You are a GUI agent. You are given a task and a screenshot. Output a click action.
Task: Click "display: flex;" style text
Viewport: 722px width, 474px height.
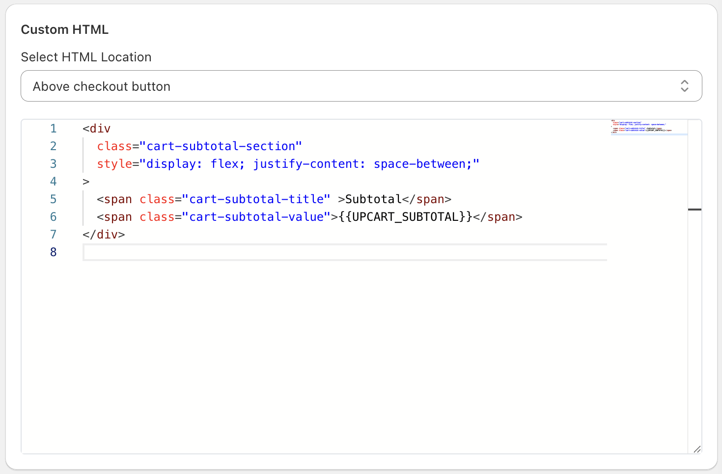[x=196, y=164]
